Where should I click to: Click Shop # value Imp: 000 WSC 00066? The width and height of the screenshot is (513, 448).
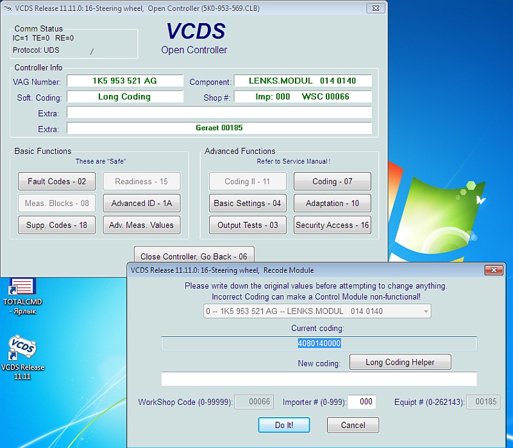pyautogui.click(x=303, y=97)
